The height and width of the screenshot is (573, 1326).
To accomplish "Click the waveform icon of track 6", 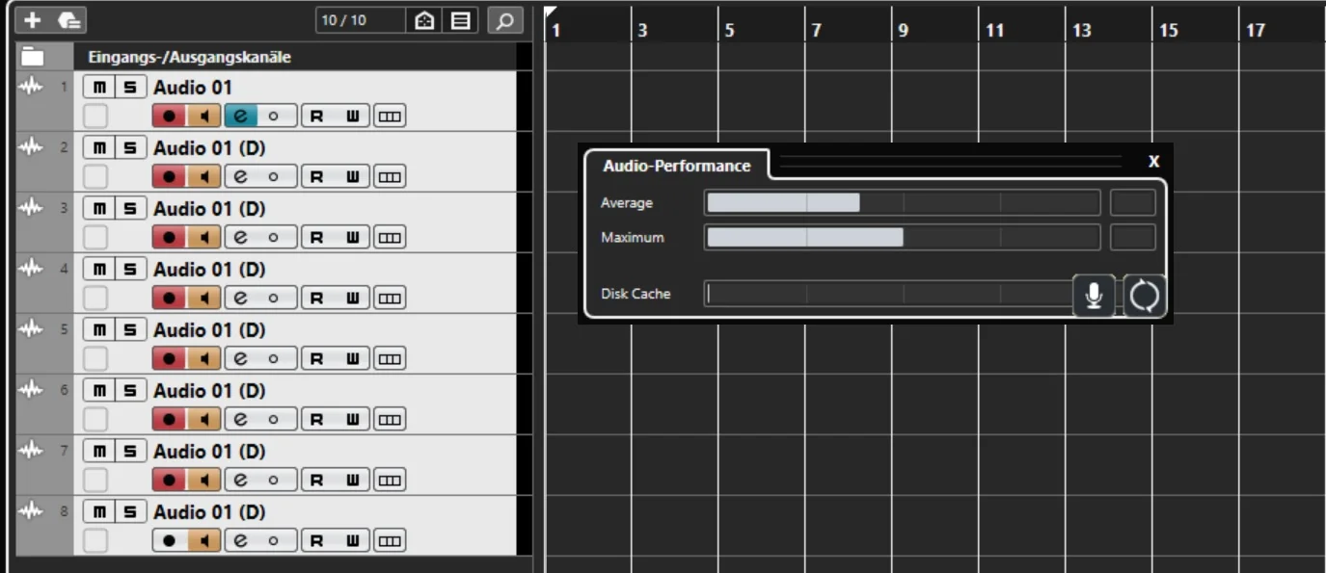I will point(33,390).
